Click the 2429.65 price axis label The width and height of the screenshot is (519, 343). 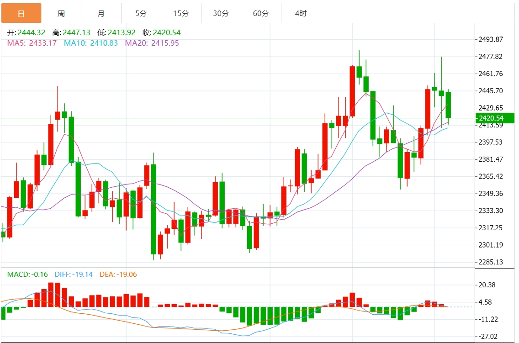[491, 108]
